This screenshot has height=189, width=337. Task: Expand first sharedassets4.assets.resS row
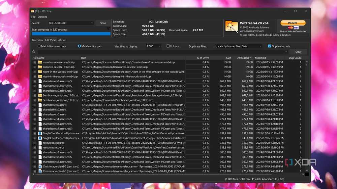click(x=35, y=119)
